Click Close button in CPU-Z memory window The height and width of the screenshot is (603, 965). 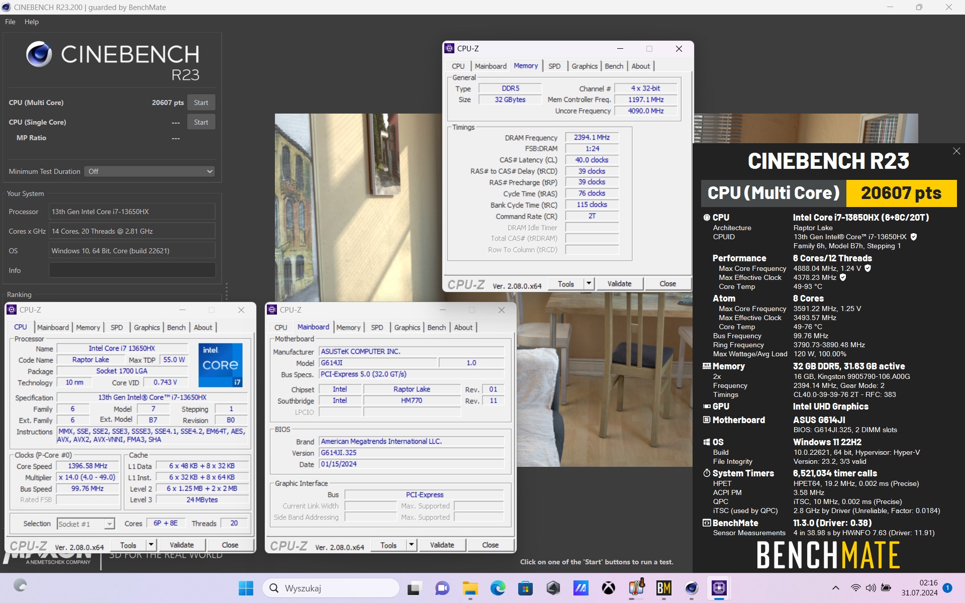click(667, 284)
